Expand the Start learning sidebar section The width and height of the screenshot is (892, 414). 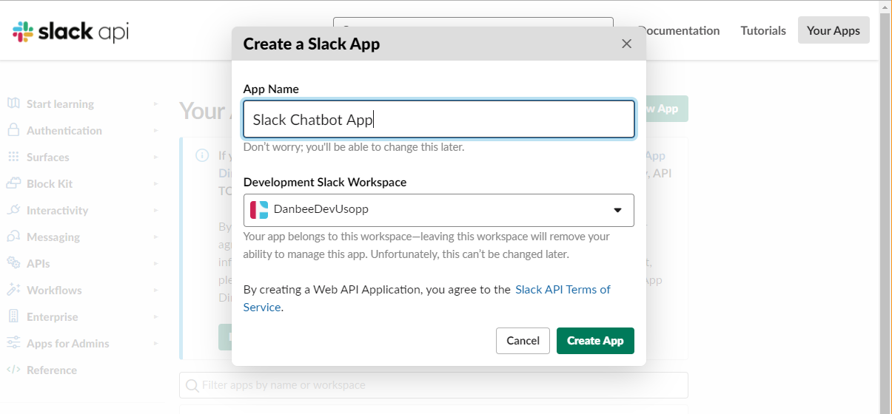coord(156,104)
